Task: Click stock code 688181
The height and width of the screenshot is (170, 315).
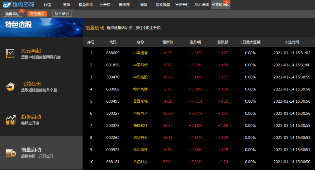Action: [x=113, y=162]
